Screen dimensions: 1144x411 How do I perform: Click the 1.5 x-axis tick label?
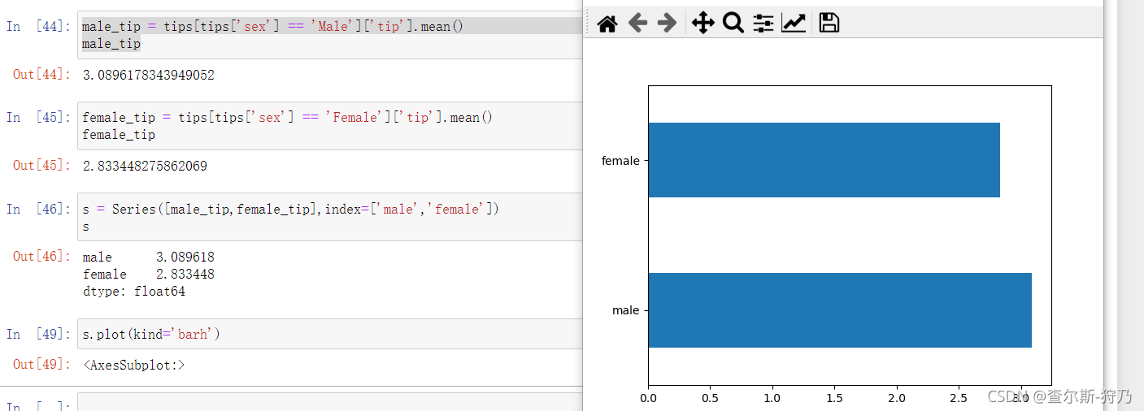(834, 399)
